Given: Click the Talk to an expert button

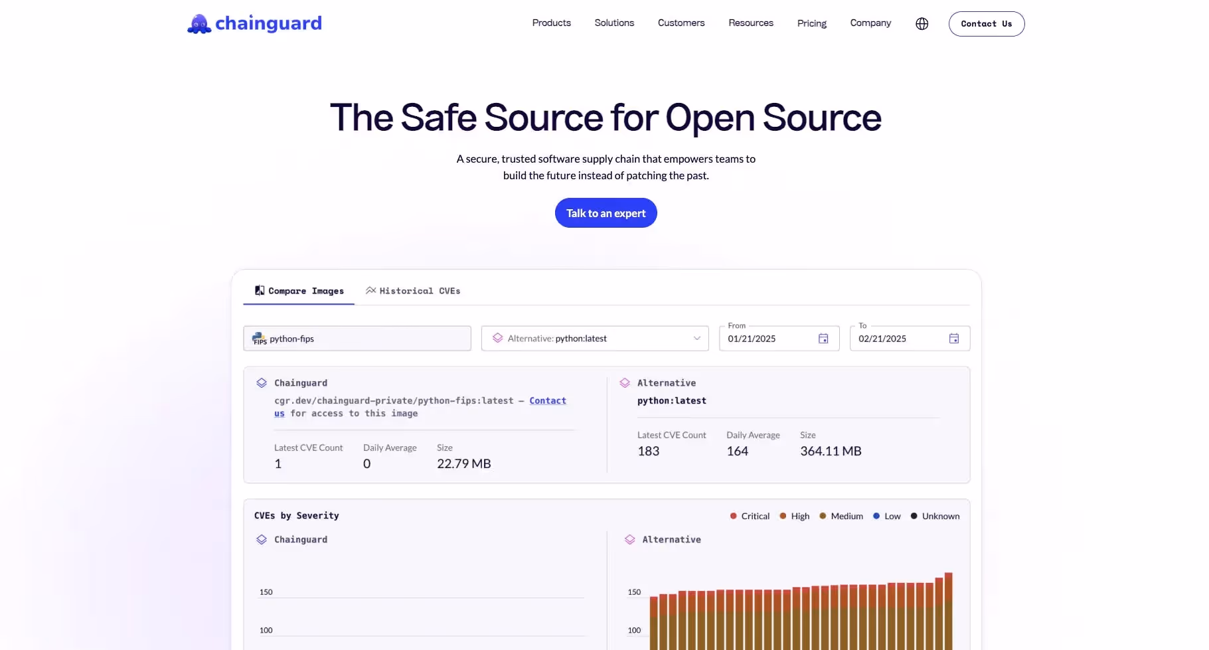Looking at the screenshot, I should pos(605,212).
